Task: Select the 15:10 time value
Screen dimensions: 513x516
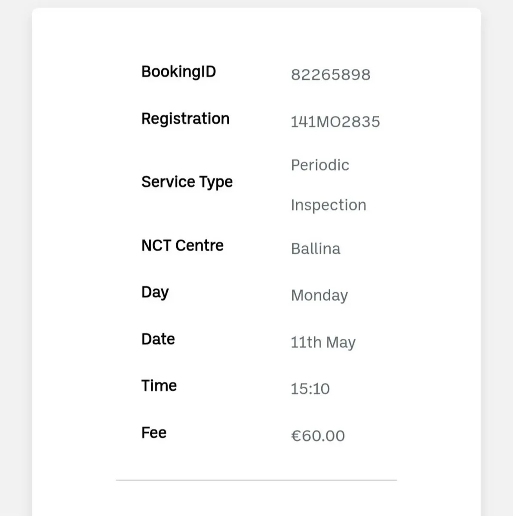Action: [x=310, y=389]
